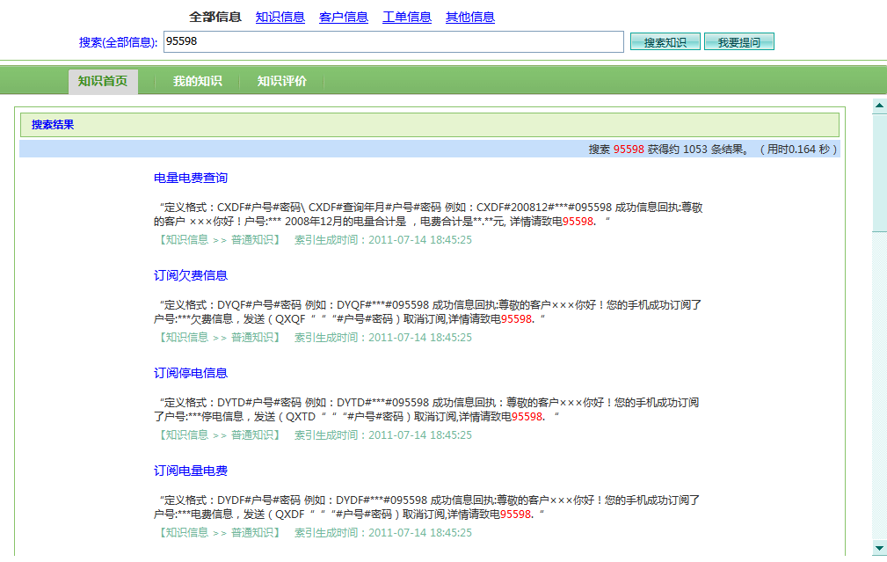Click the scrollbar up arrow
This screenshot has height=562, width=887.
pyautogui.click(x=879, y=106)
